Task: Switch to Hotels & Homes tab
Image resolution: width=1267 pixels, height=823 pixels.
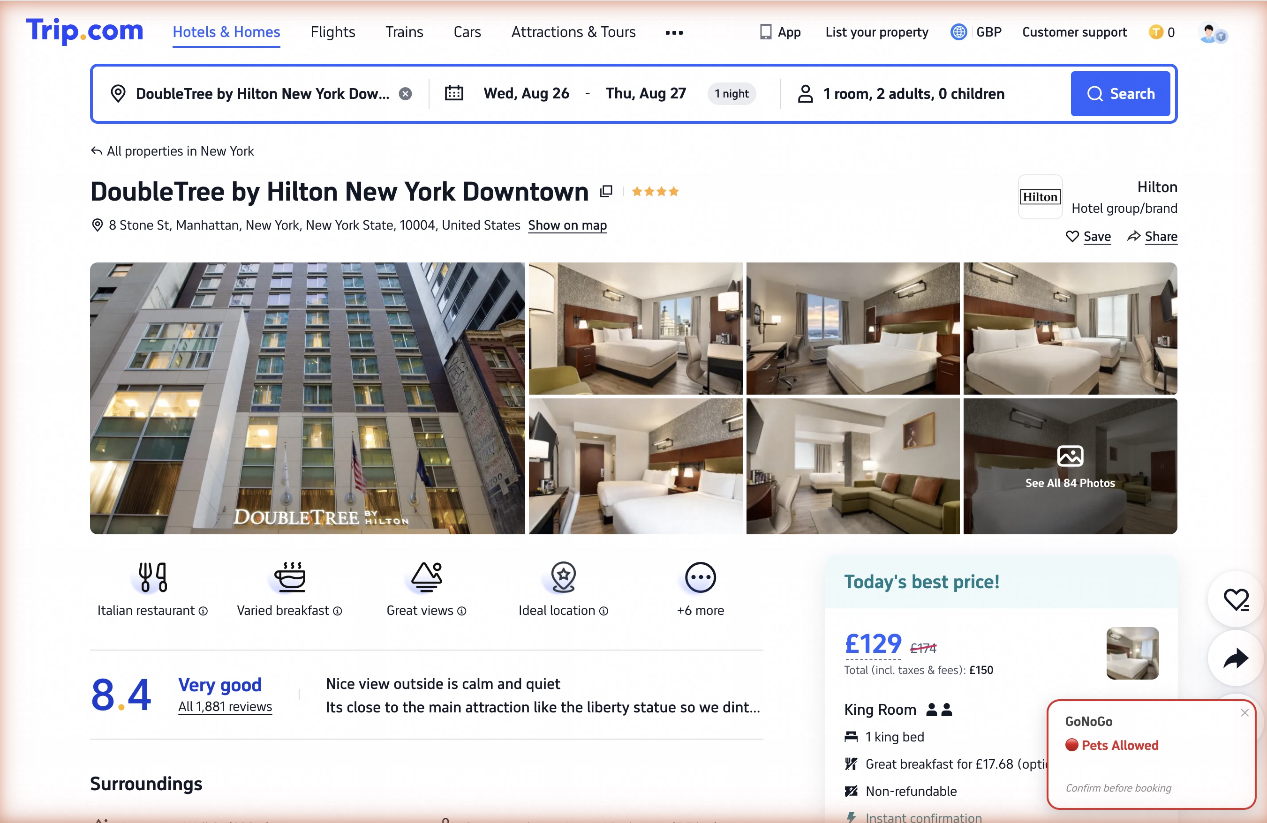Action: click(x=226, y=32)
